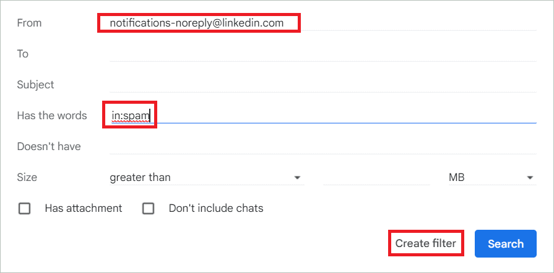Click the 'Doesn't have' label
Image resolution: width=554 pixels, height=273 pixels.
pyautogui.click(x=49, y=146)
